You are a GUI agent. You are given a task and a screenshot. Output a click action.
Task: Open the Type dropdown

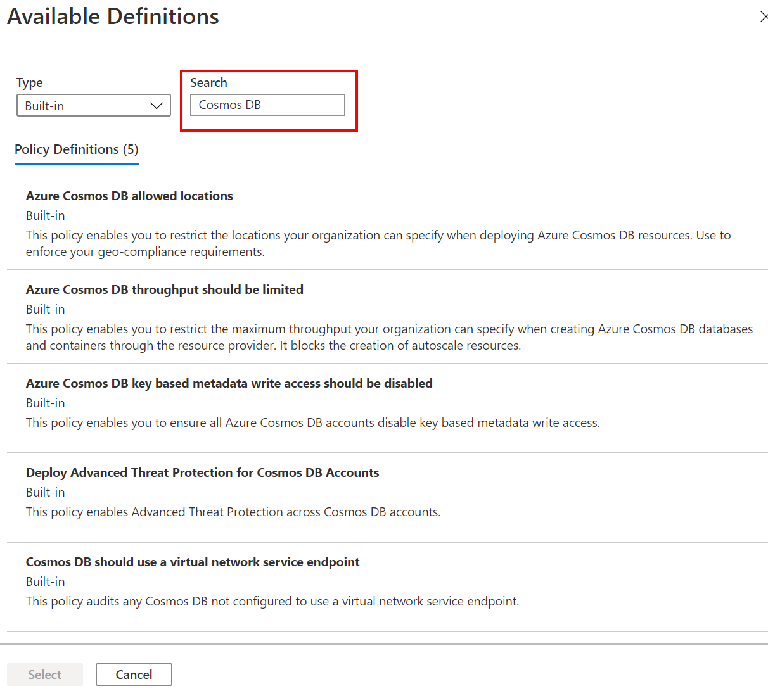[x=93, y=105]
